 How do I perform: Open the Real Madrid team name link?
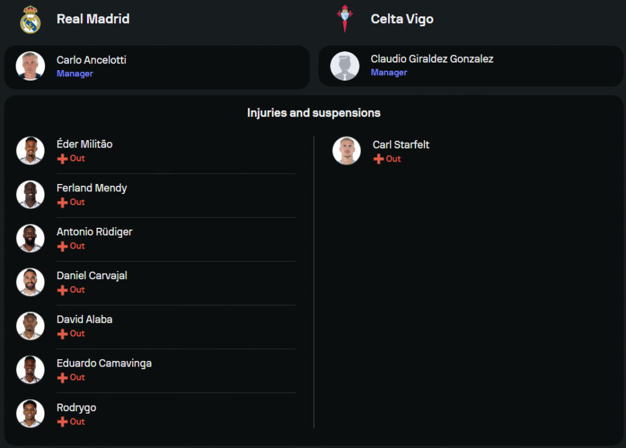click(x=93, y=19)
